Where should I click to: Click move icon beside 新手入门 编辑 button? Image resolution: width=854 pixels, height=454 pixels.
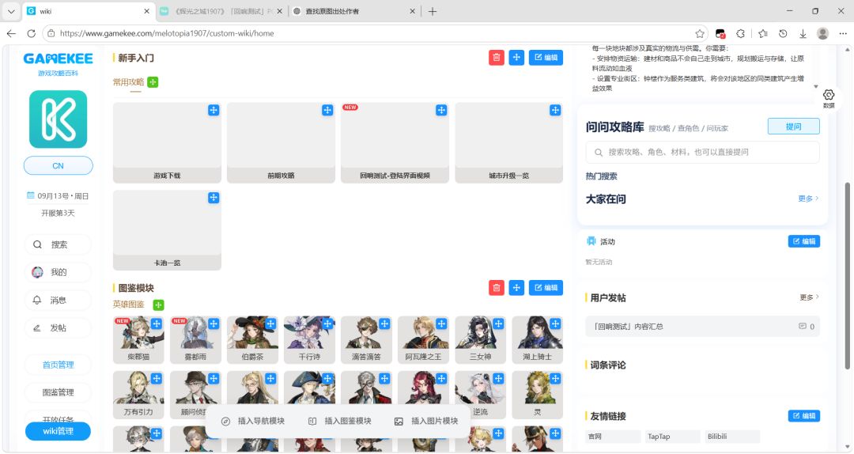coord(516,58)
